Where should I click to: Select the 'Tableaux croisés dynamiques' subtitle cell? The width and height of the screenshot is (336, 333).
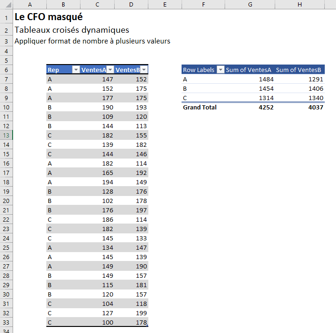click(72, 30)
